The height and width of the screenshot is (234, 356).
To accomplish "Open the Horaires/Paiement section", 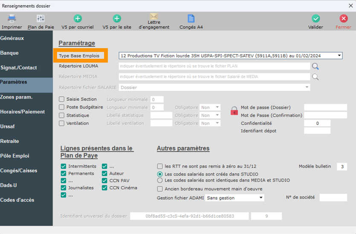I will (26, 112).
